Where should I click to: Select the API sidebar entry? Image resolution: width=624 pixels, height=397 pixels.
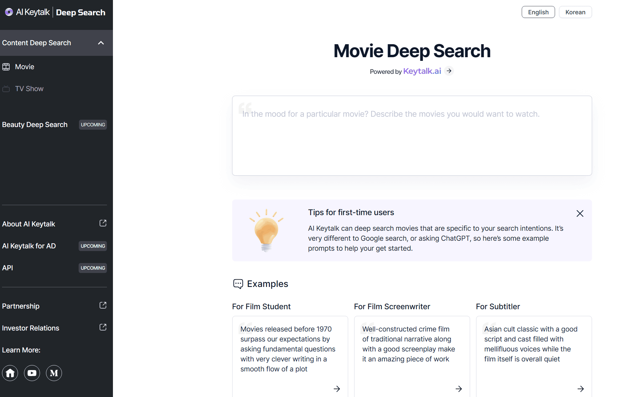click(8, 268)
